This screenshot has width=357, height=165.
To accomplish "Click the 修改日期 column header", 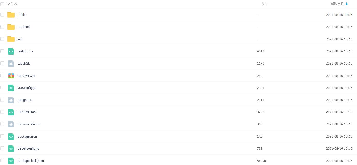I will point(338,4).
